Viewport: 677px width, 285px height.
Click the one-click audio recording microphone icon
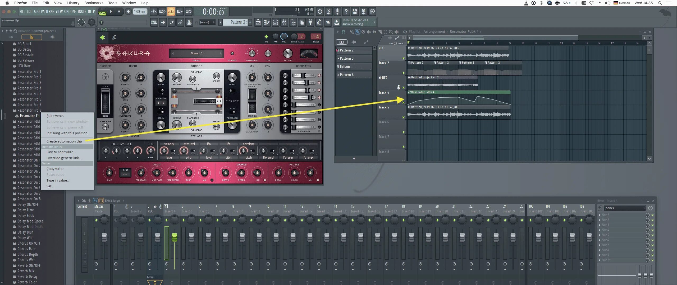pos(337,12)
